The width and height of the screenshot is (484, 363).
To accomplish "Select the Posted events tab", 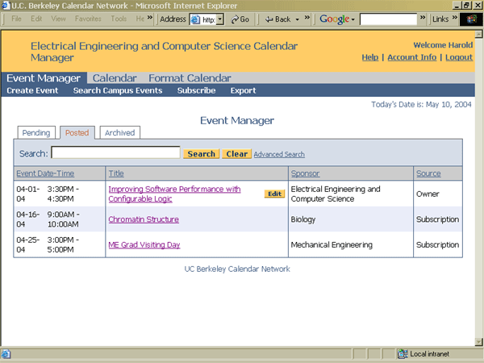I will tap(77, 133).
